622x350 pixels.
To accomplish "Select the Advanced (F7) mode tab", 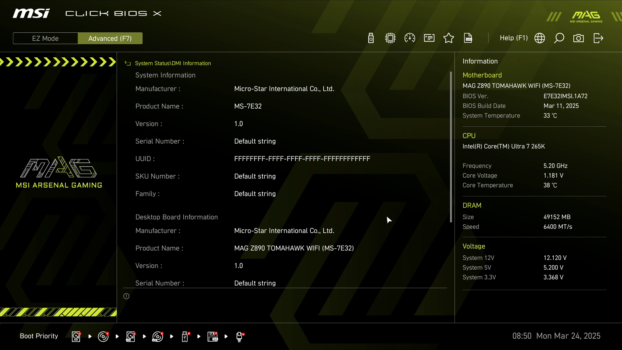I will 110,38.
